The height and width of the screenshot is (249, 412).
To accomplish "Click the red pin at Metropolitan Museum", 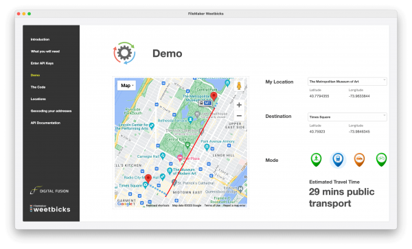I will pos(214,96).
